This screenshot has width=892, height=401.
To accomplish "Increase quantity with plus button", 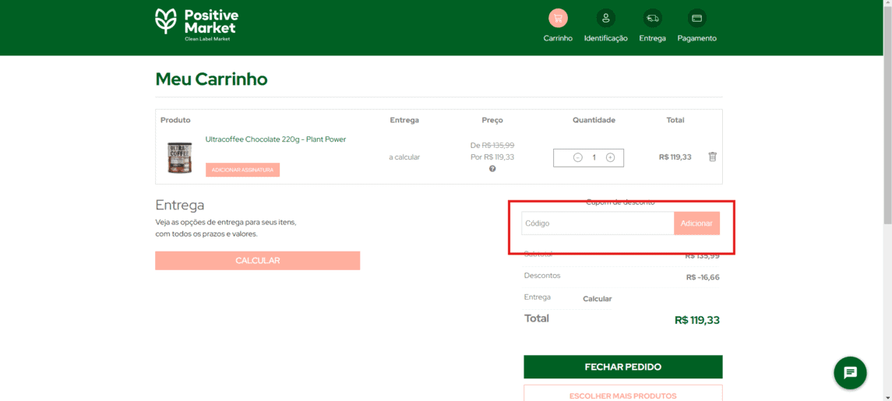I will (611, 157).
